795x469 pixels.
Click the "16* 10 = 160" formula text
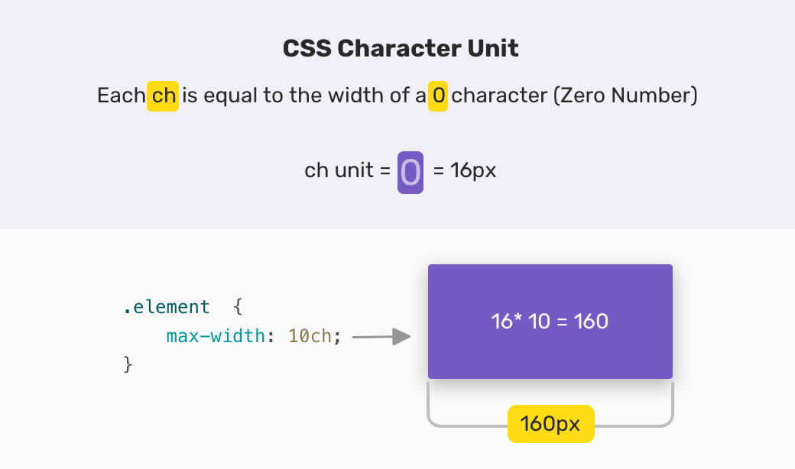coord(550,322)
